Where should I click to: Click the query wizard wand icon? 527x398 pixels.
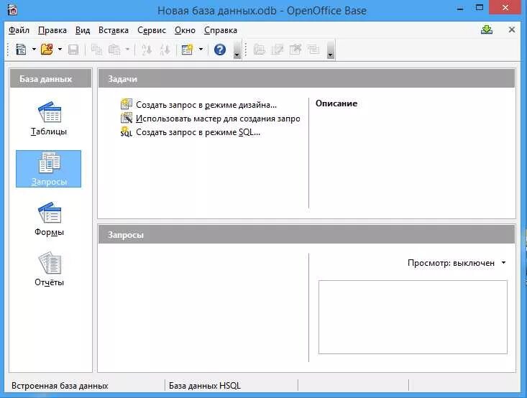coord(126,118)
